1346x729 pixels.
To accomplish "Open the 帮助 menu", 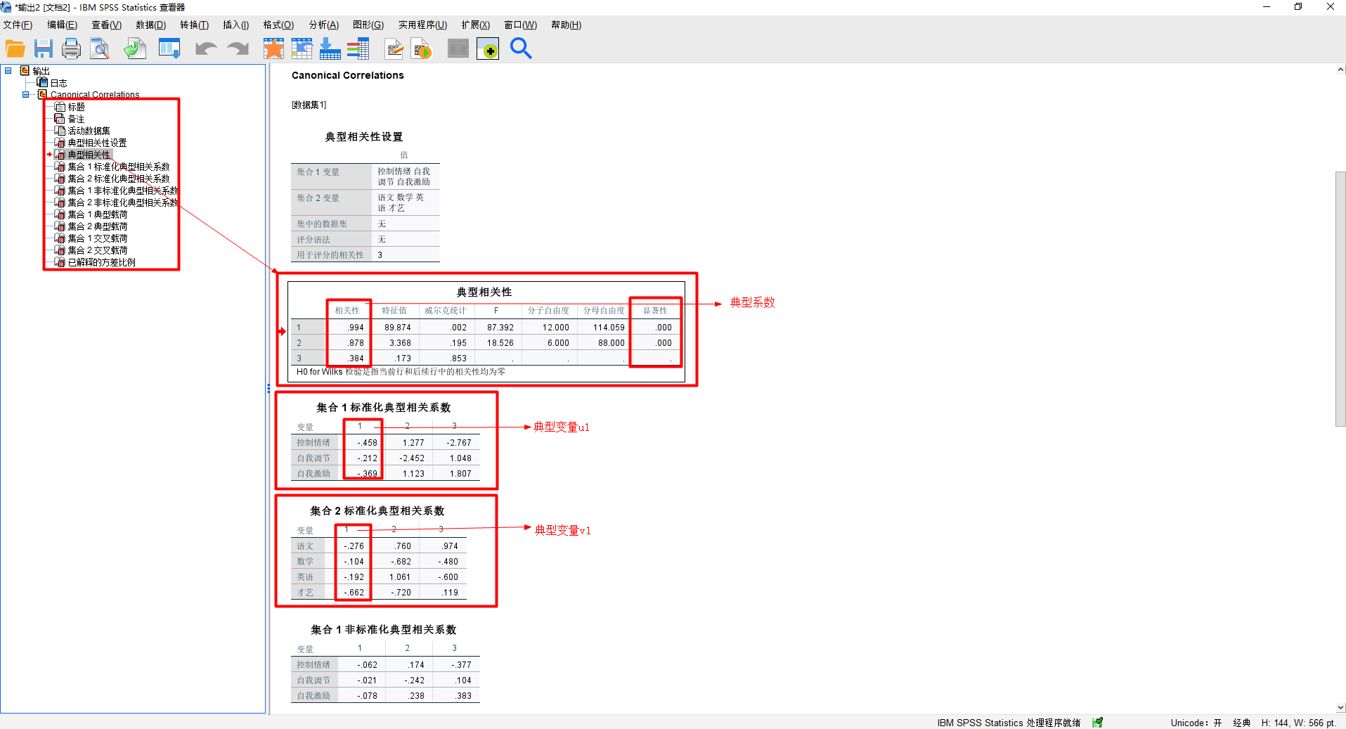I will [x=566, y=25].
